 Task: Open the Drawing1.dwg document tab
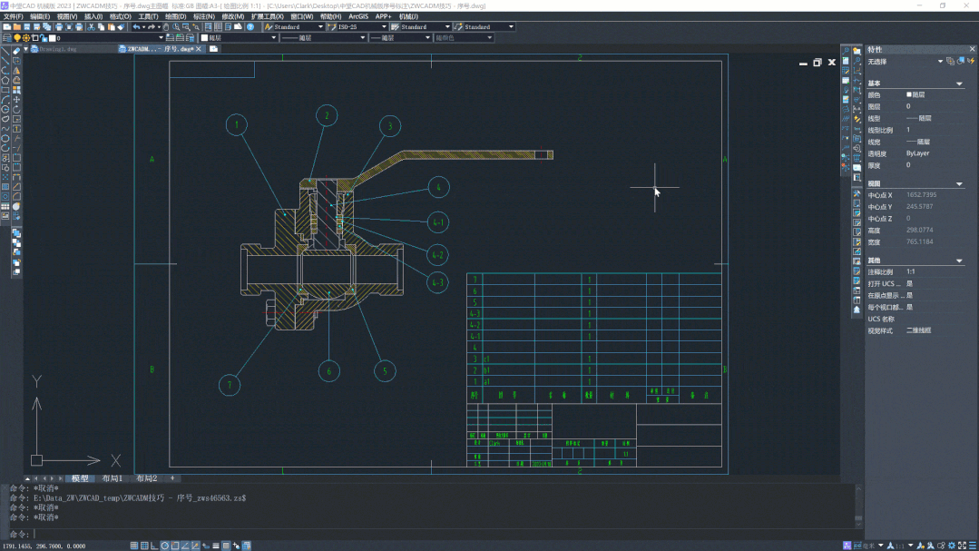point(58,49)
